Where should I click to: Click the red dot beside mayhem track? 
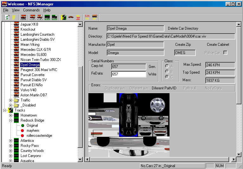point(22,130)
